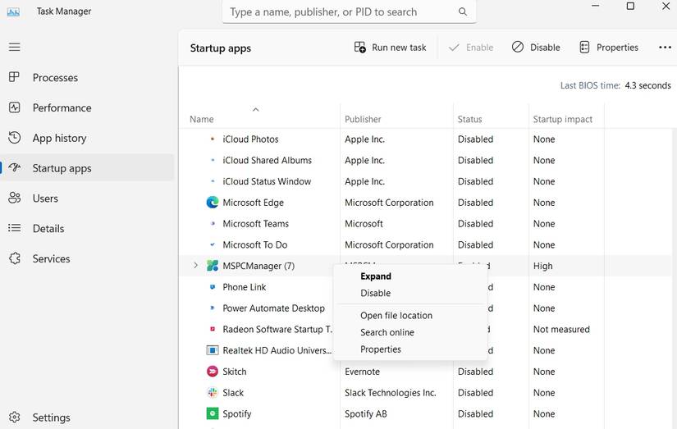This screenshot has width=677, height=429.
Task: Expand the MSPCManager group chevron
Action: pos(195,265)
